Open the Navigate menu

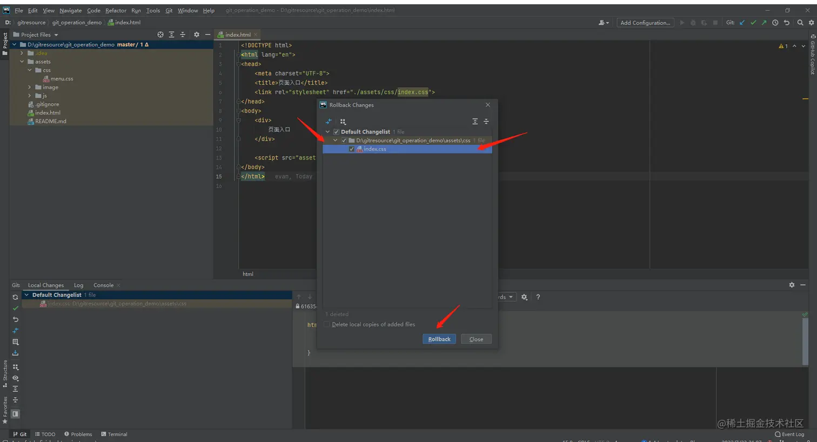[x=70, y=10]
